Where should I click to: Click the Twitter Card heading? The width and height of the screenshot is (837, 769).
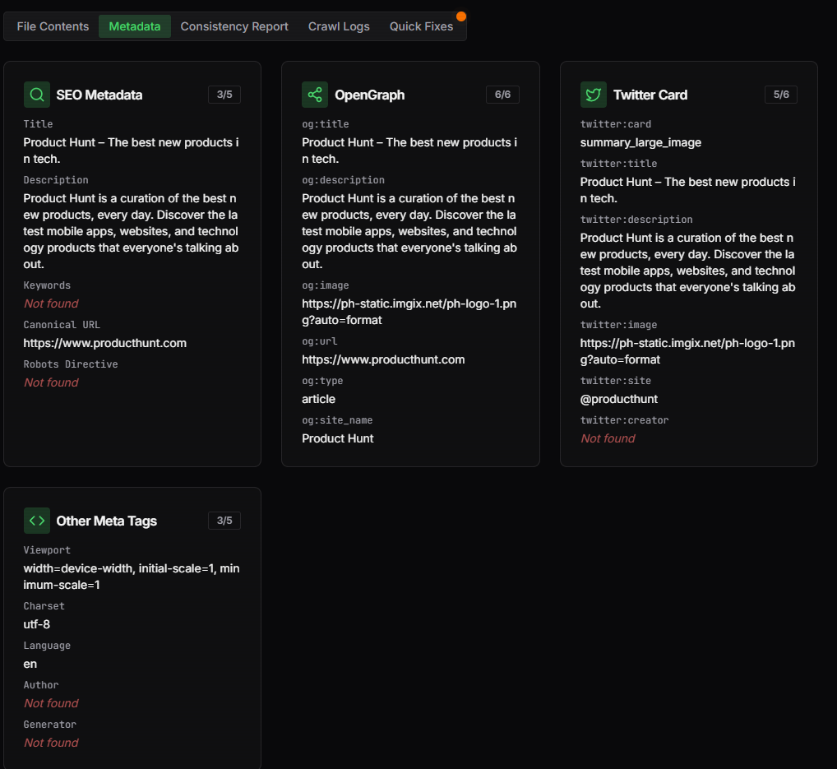coord(650,95)
